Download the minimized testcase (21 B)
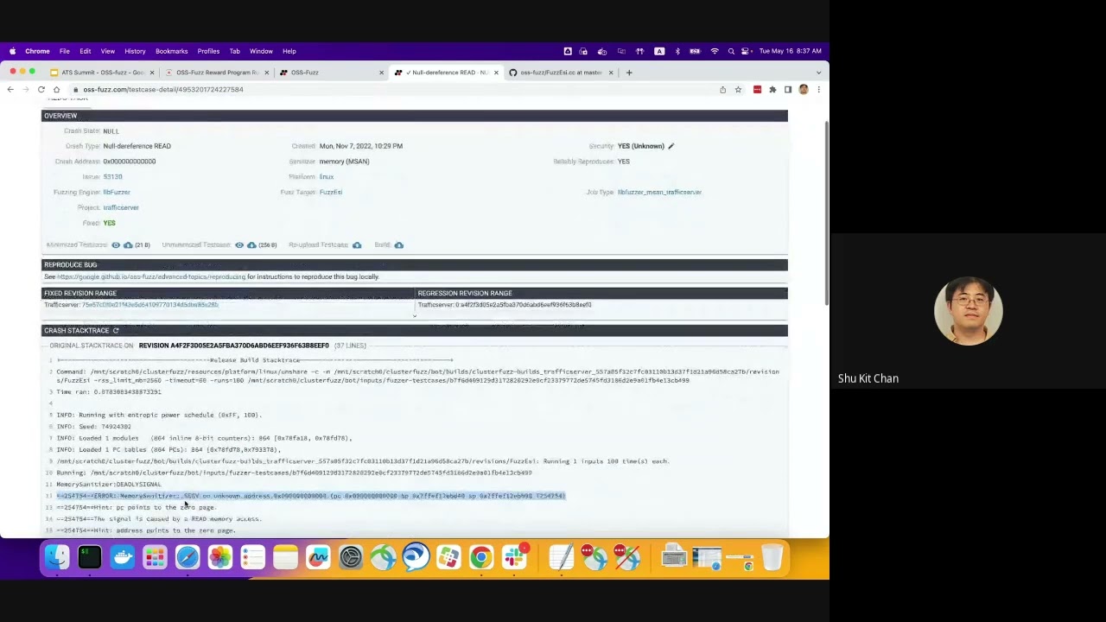Image resolution: width=1106 pixels, height=622 pixels. click(x=128, y=245)
